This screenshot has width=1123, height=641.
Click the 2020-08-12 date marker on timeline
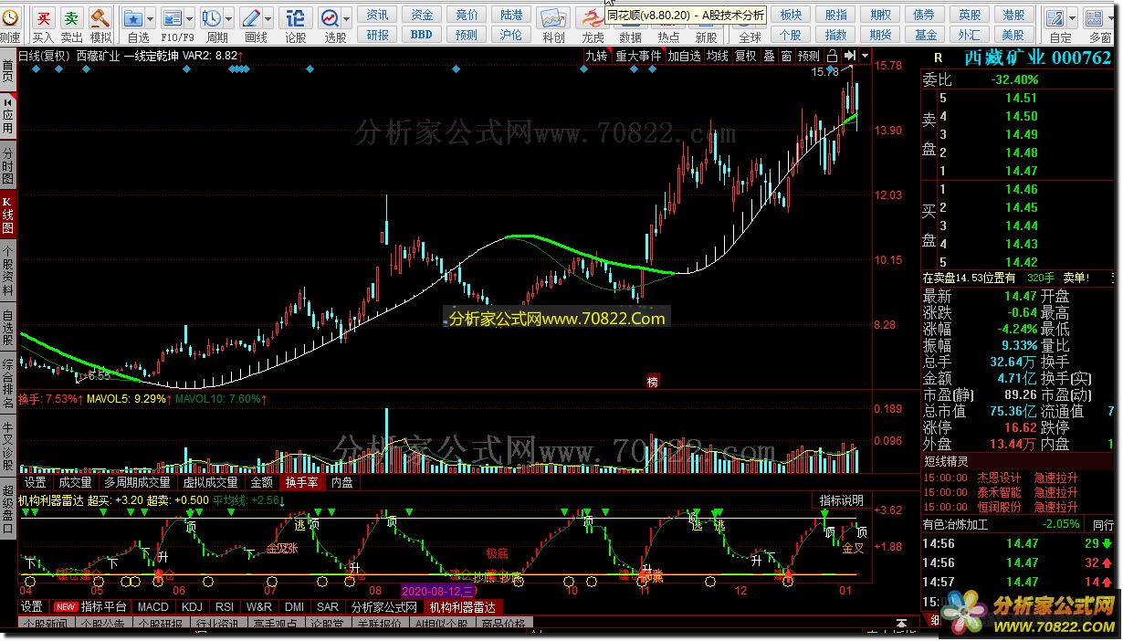[x=436, y=591]
